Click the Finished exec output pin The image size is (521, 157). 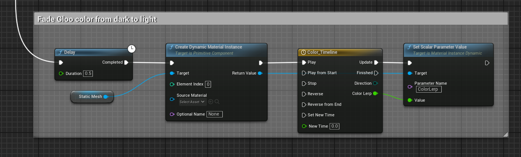pos(376,73)
